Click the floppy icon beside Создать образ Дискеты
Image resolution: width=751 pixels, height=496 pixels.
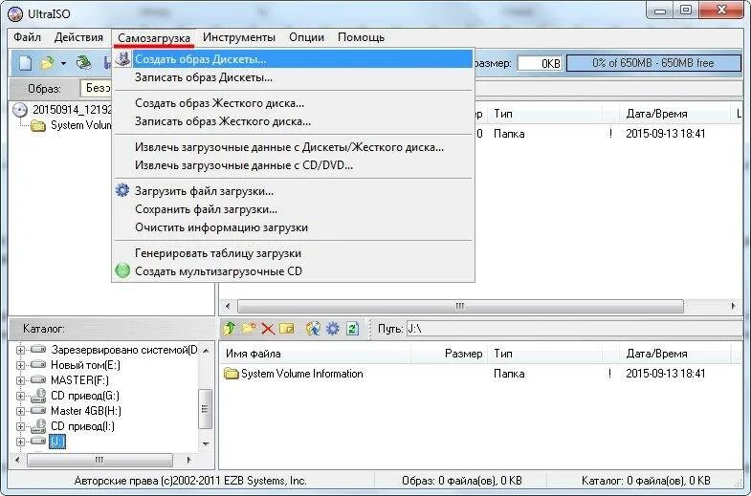point(123,59)
